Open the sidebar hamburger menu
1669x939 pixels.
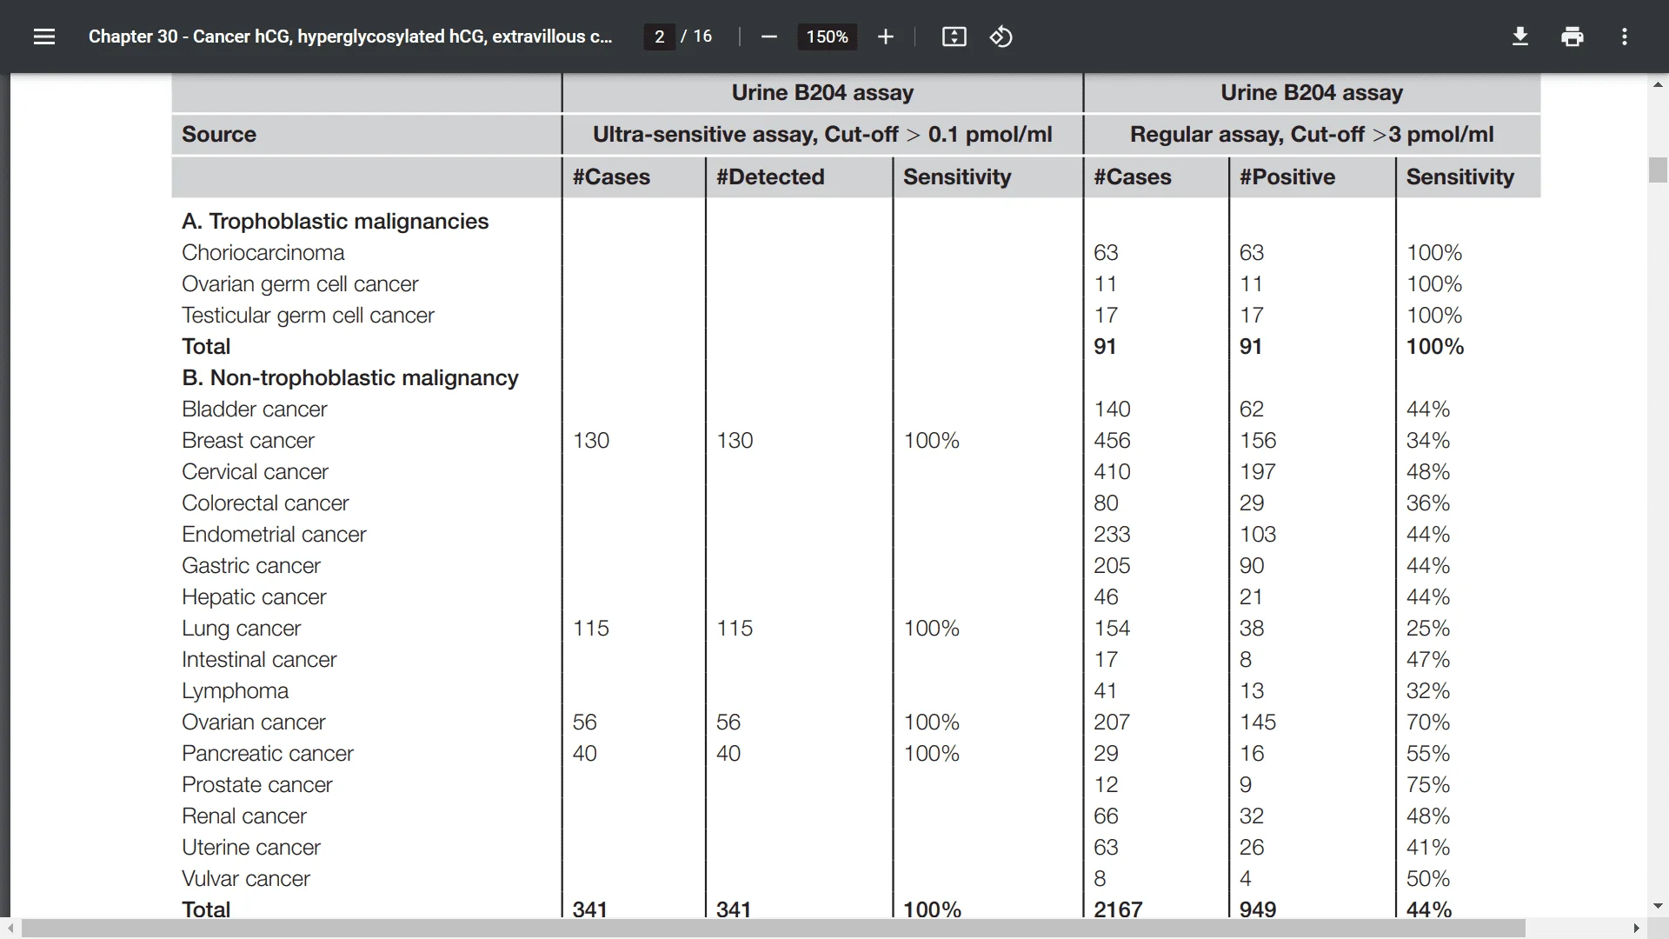44,37
